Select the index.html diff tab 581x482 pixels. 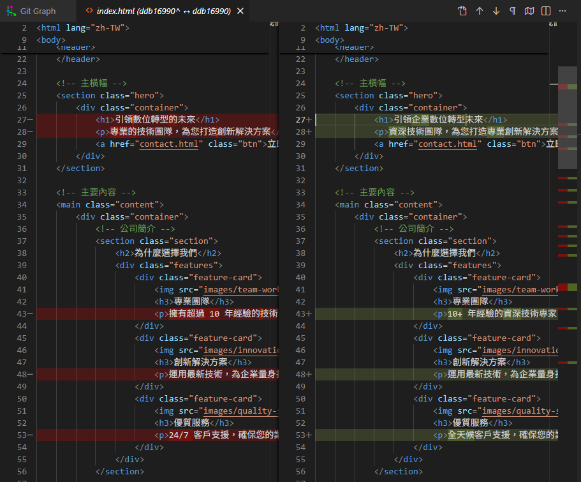(163, 11)
